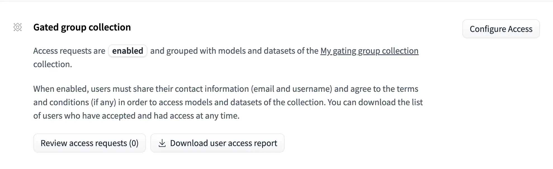Open access configuration from top-right control
Screen dimensions: 553x169
pos(501,29)
